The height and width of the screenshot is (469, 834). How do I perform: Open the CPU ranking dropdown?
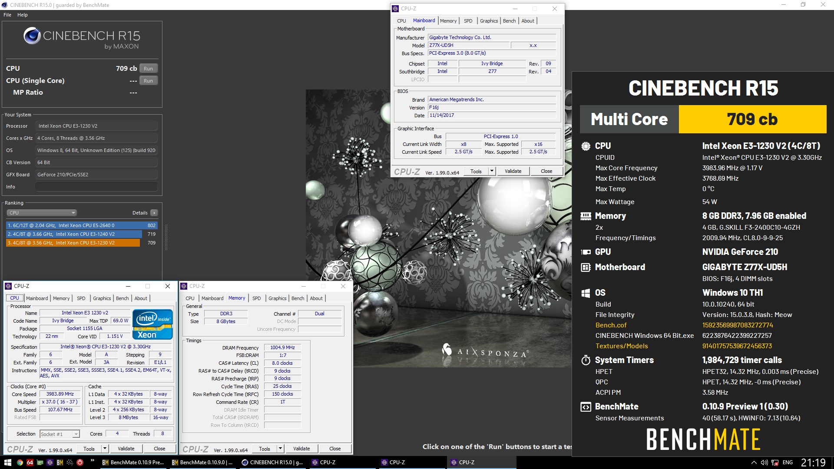point(42,213)
